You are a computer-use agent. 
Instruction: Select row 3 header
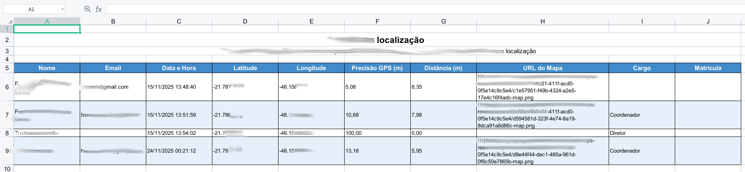click(x=7, y=51)
